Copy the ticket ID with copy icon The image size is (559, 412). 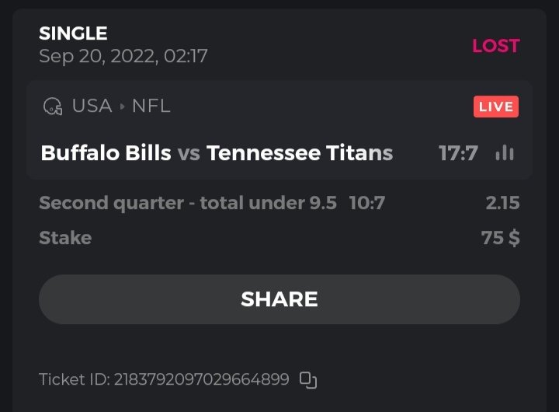coord(308,380)
